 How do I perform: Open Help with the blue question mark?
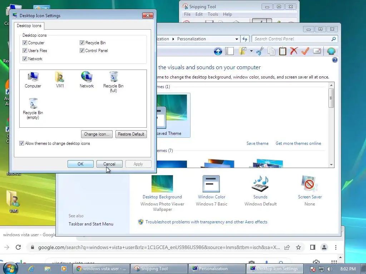point(335,60)
